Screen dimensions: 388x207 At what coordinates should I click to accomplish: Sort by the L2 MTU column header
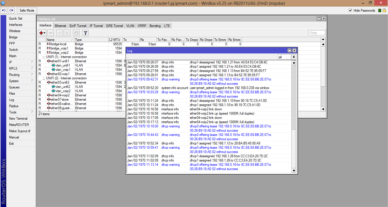tap(115, 40)
